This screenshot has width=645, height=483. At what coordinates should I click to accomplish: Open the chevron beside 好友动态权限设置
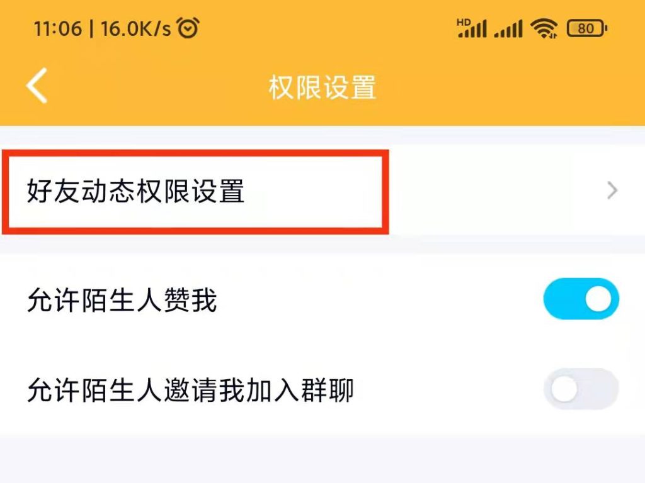[612, 191]
